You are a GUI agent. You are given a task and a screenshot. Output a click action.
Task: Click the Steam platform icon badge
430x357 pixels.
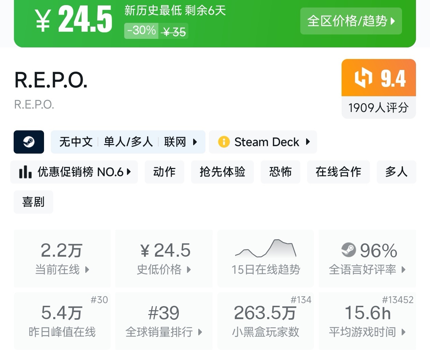(29, 142)
